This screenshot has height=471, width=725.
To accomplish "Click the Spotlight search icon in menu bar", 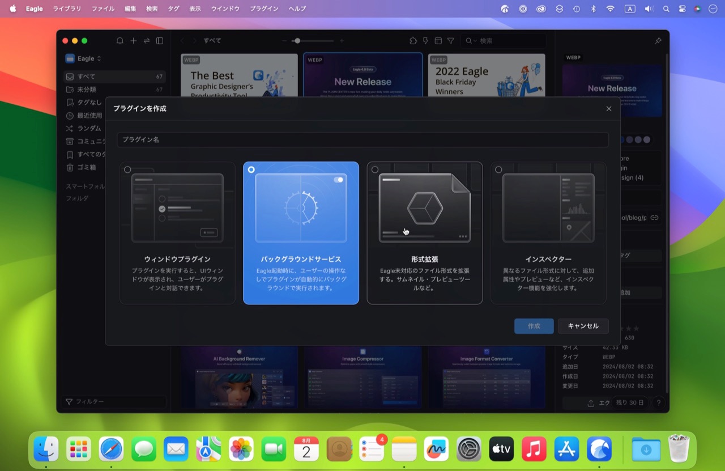I will (x=666, y=9).
